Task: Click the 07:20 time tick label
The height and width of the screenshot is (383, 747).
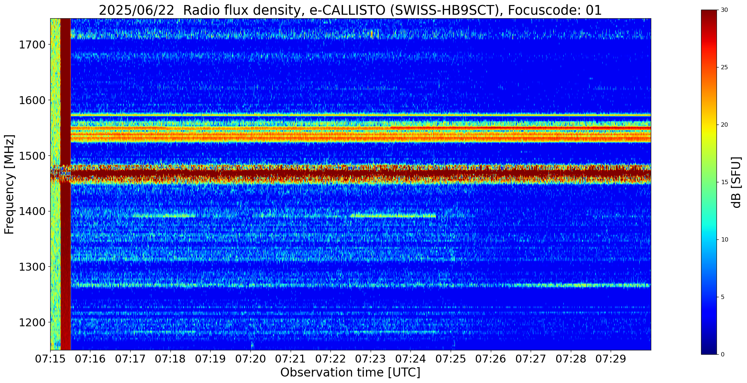Action: (250, 359)
